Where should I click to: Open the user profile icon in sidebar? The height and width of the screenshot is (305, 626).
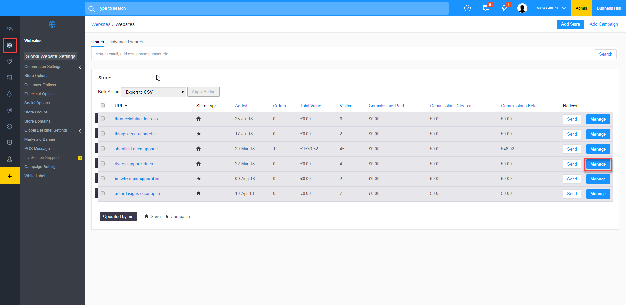pyautogui.click(x=9, y=159)
